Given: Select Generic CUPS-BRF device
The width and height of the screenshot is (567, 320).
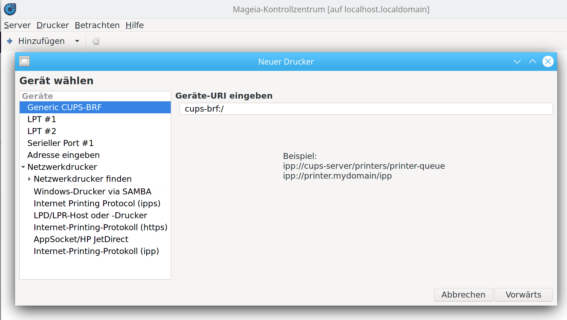Looking at the screenshot, I should [x=95, y=107].
